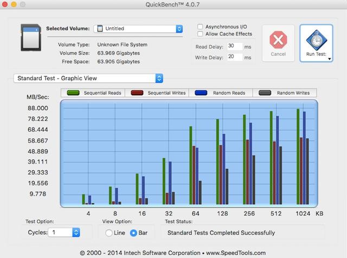Click the blue random read bar at 512 KB
This screenshot has height=258, width=347.
[x=277, y=160]
